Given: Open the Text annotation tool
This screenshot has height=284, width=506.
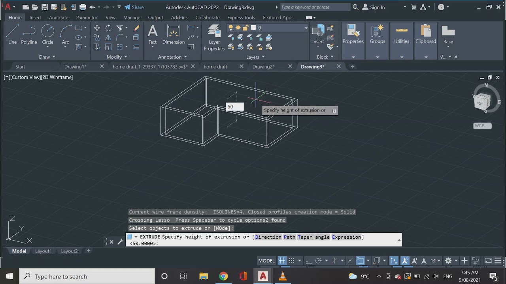Looking at the screenshot, I should click(x=153, y=34).
